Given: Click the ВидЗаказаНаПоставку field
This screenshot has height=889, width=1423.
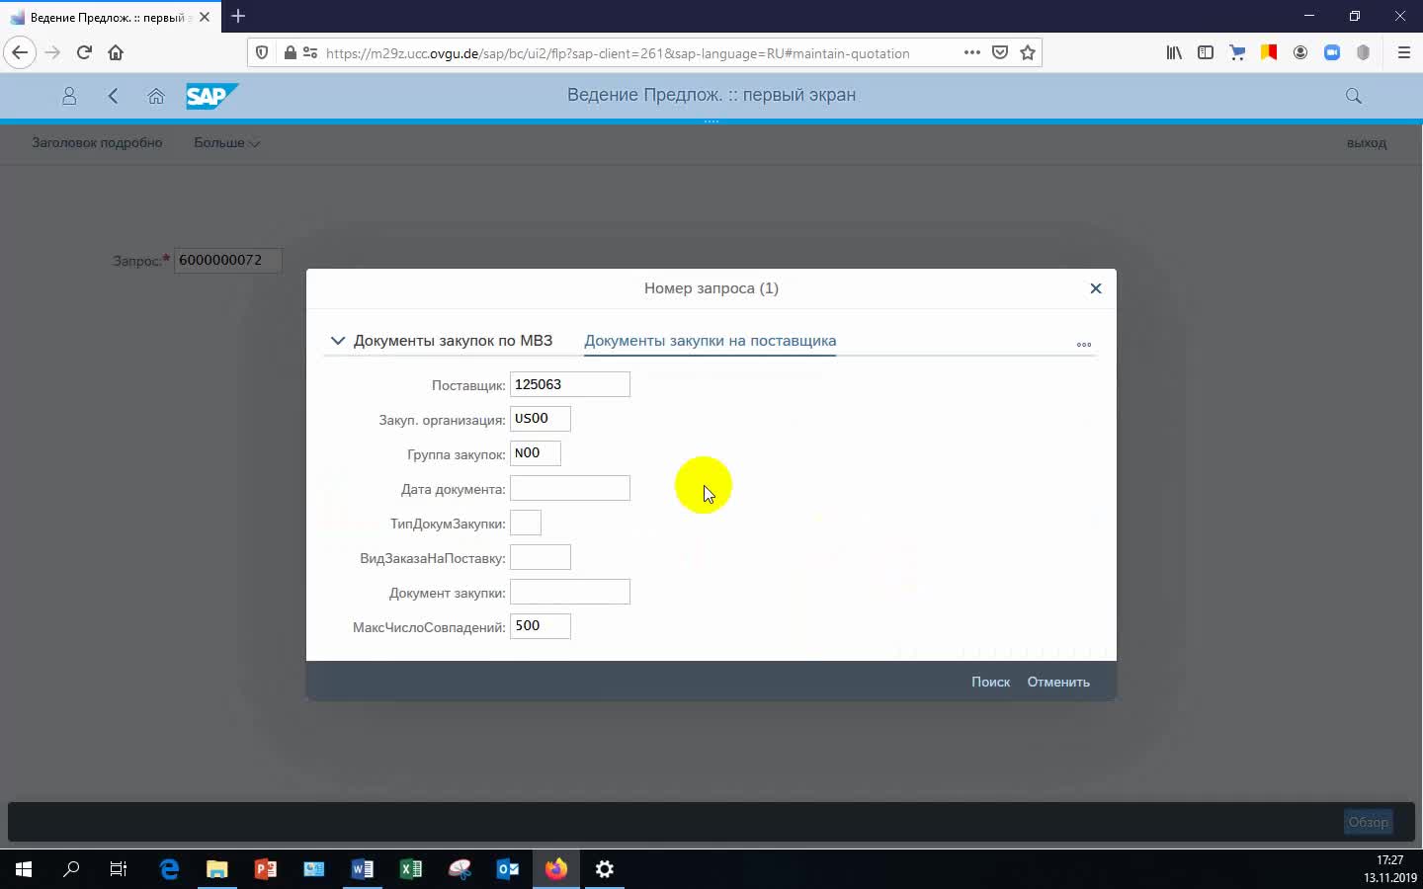Looking at the screenshot, I should 541,557.
